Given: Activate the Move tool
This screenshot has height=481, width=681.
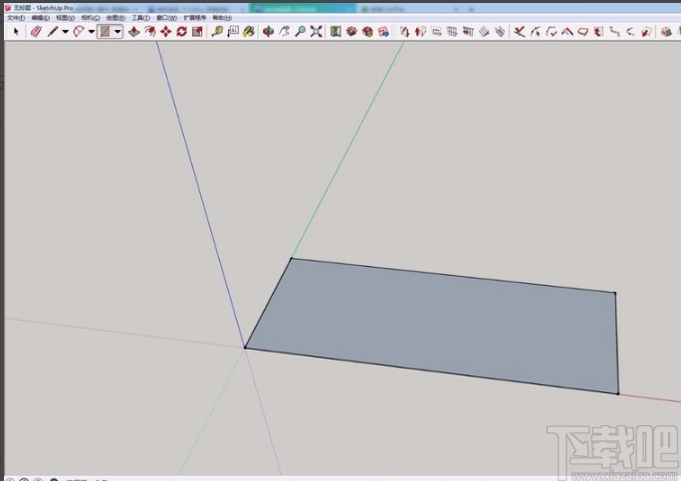Looking at the screenshot, I should click(166, 31).
